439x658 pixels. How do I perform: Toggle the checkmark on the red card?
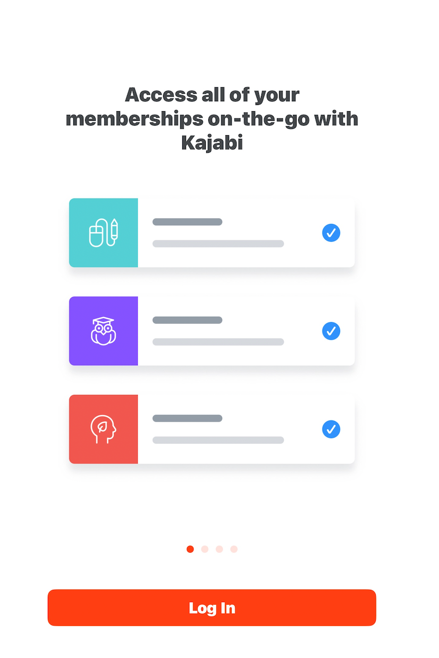pos(331,429)
